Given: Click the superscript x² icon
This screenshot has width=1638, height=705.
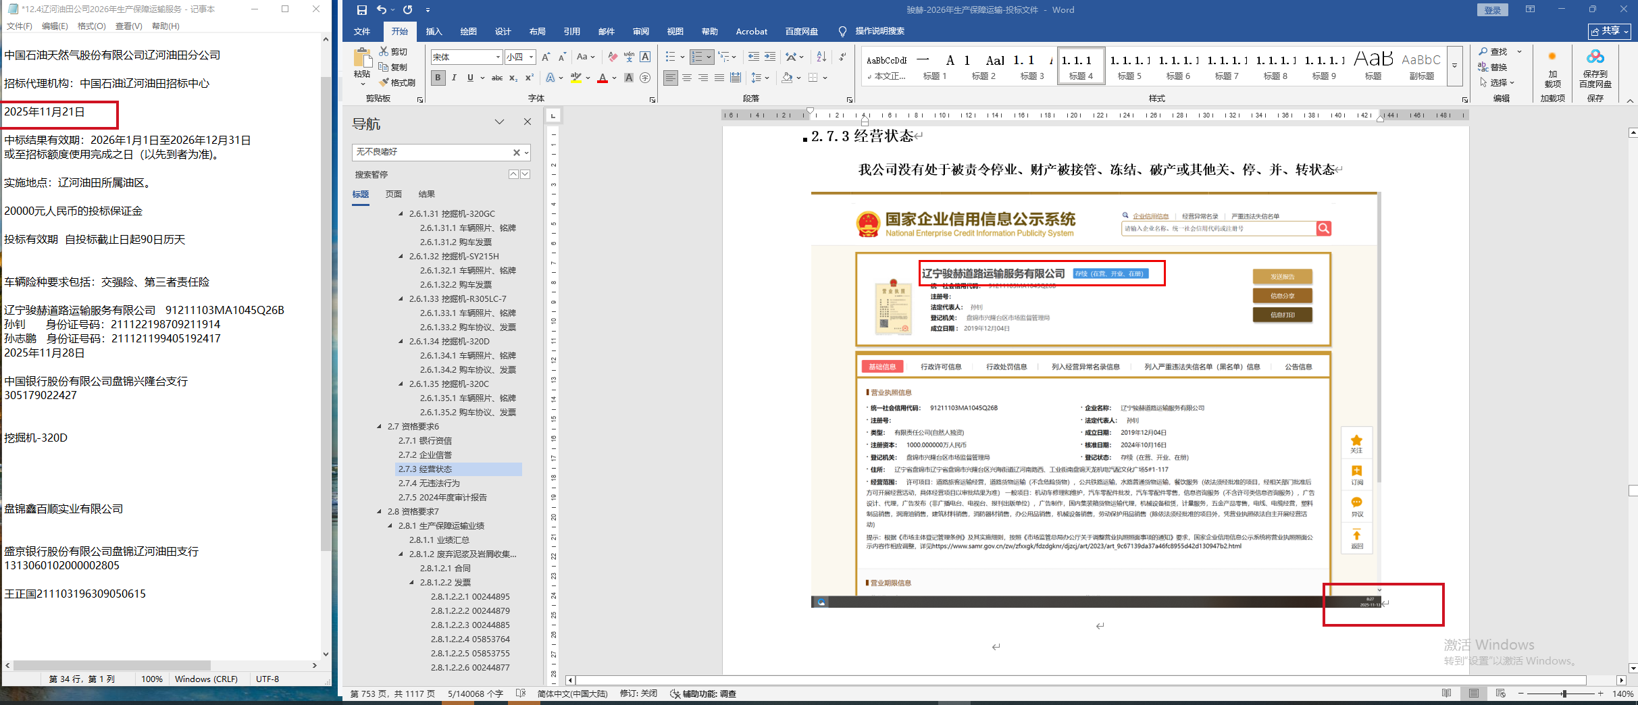Looking at the screenshot, I should [x=530, y=78].
